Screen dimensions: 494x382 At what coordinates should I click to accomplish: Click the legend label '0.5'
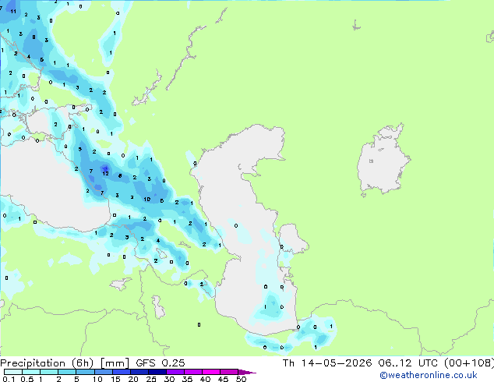pos(27,379)
